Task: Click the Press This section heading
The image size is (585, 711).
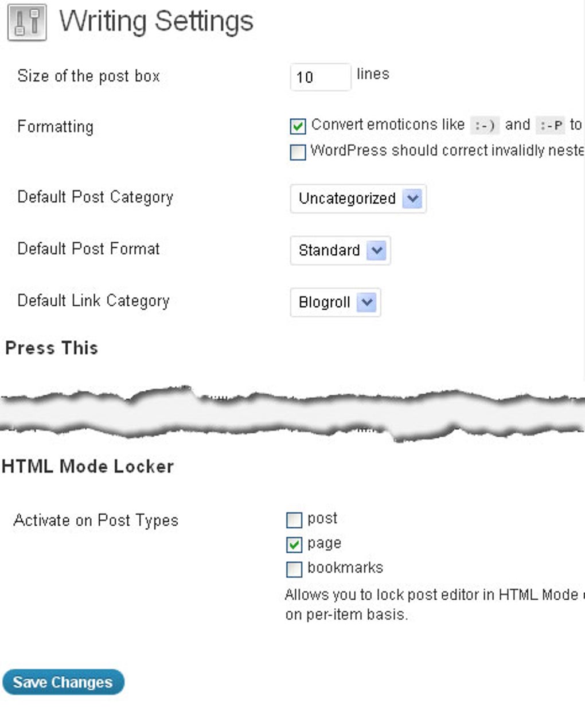Action: [52, 348]
